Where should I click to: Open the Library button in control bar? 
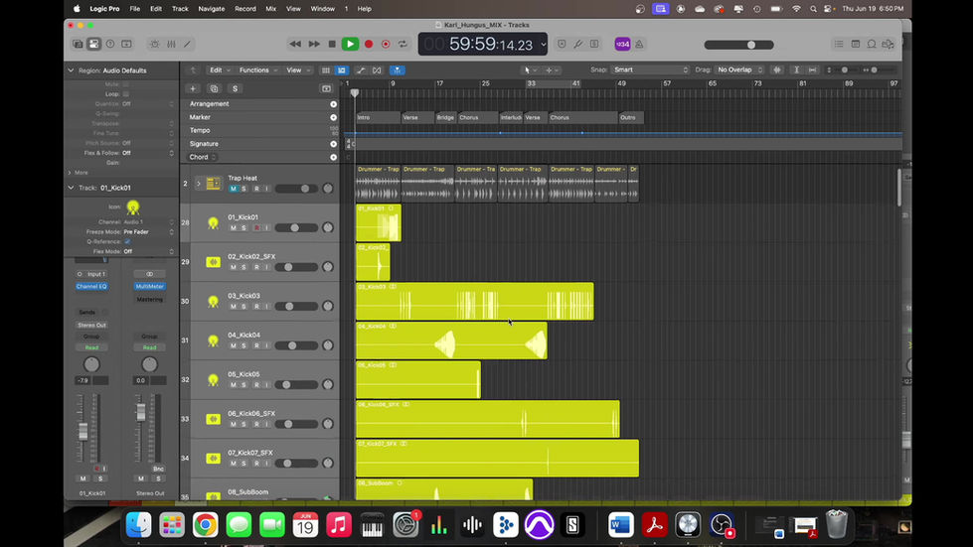pos(78,44)
